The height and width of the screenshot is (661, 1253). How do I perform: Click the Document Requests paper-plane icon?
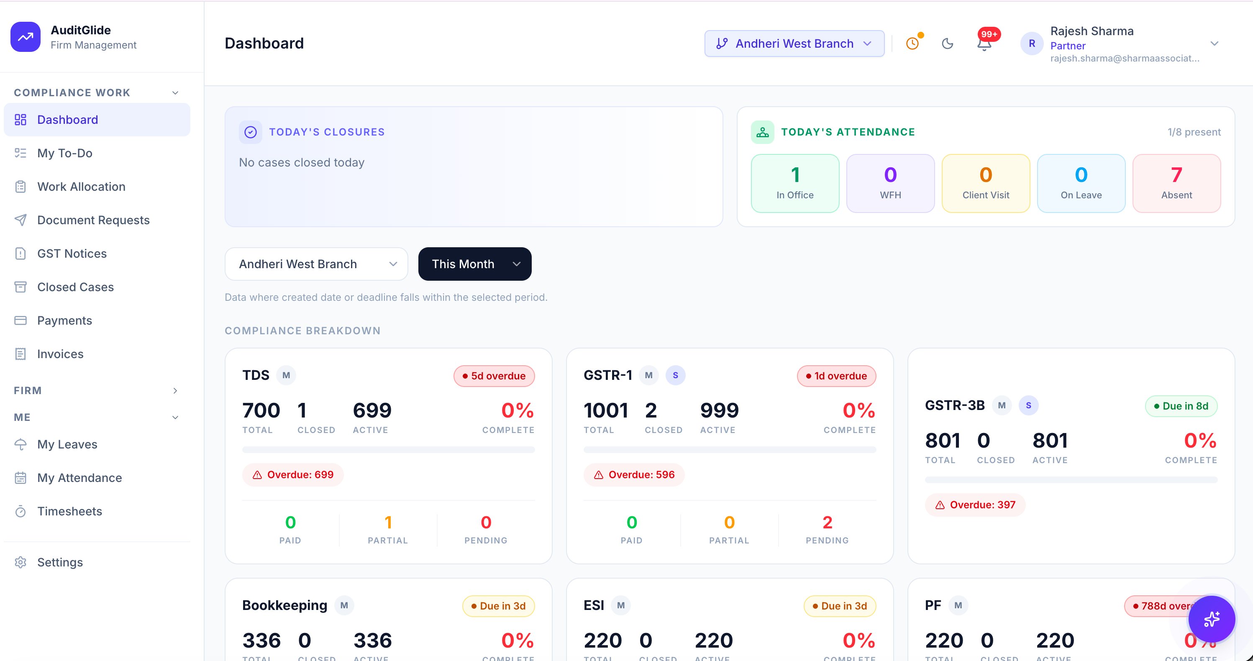point(20,220)
